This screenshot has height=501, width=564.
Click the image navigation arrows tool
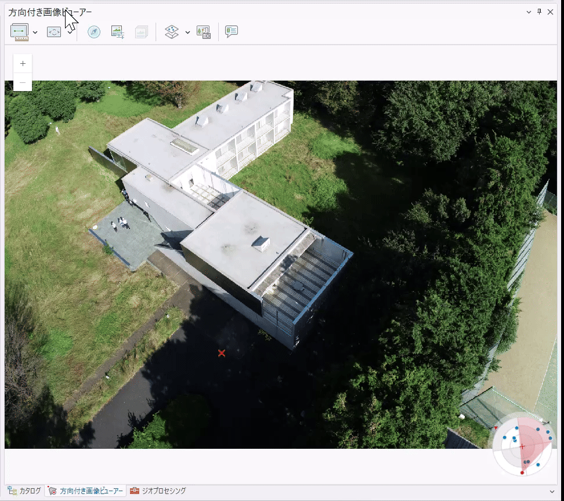[x=54, y=32]
